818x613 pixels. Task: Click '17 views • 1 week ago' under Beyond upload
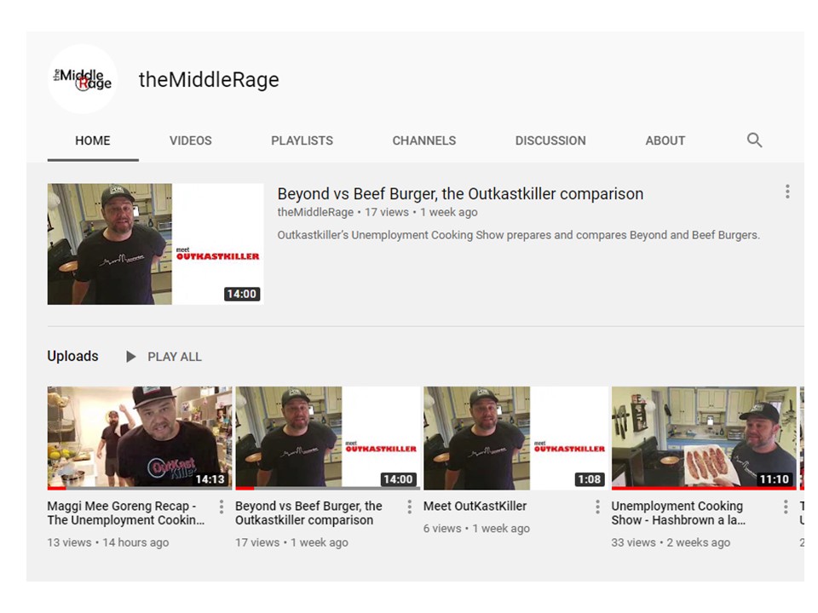291,542
